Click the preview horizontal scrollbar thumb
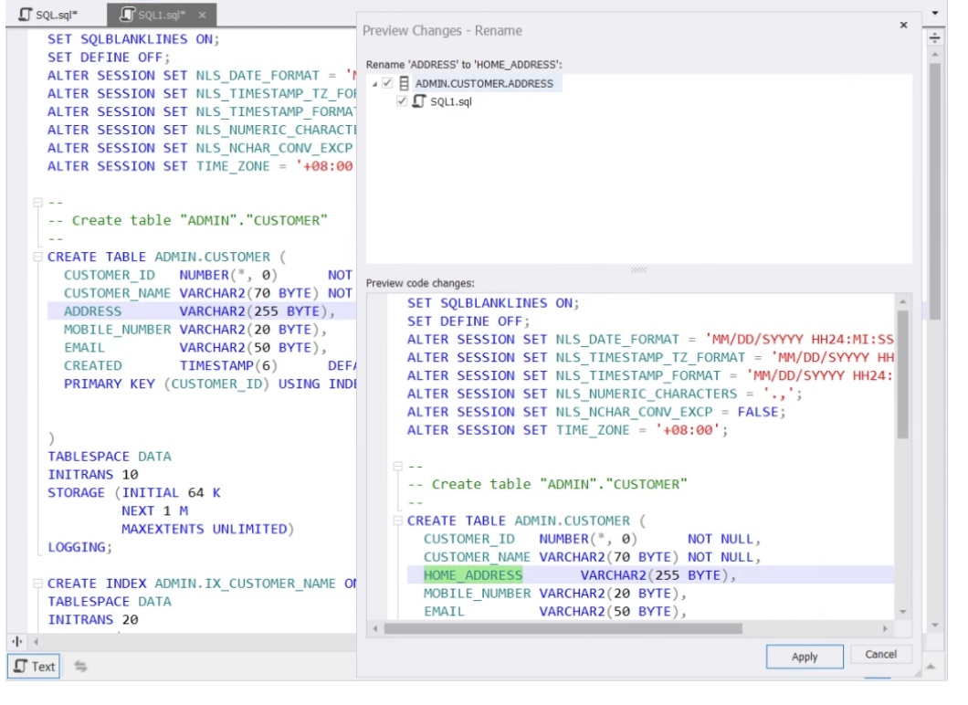This screenshot has width=968, height=705. [563, 628]
